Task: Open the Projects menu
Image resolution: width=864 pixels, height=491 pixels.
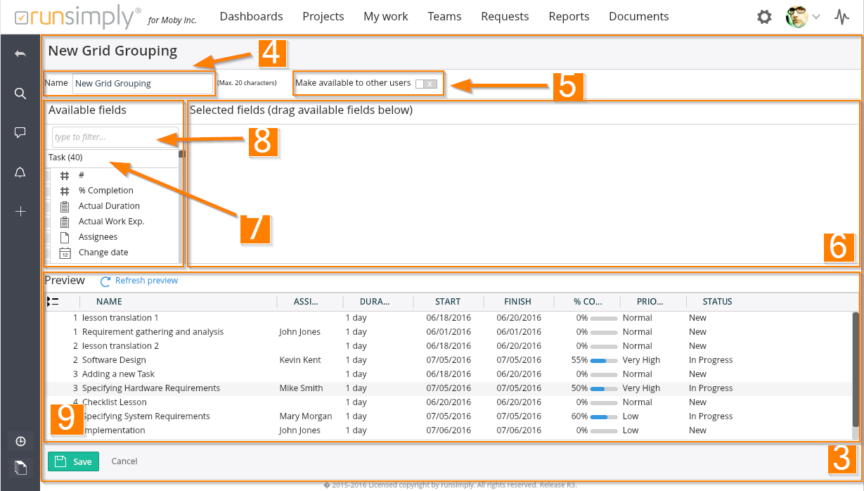Action: (x=323, y=16)
